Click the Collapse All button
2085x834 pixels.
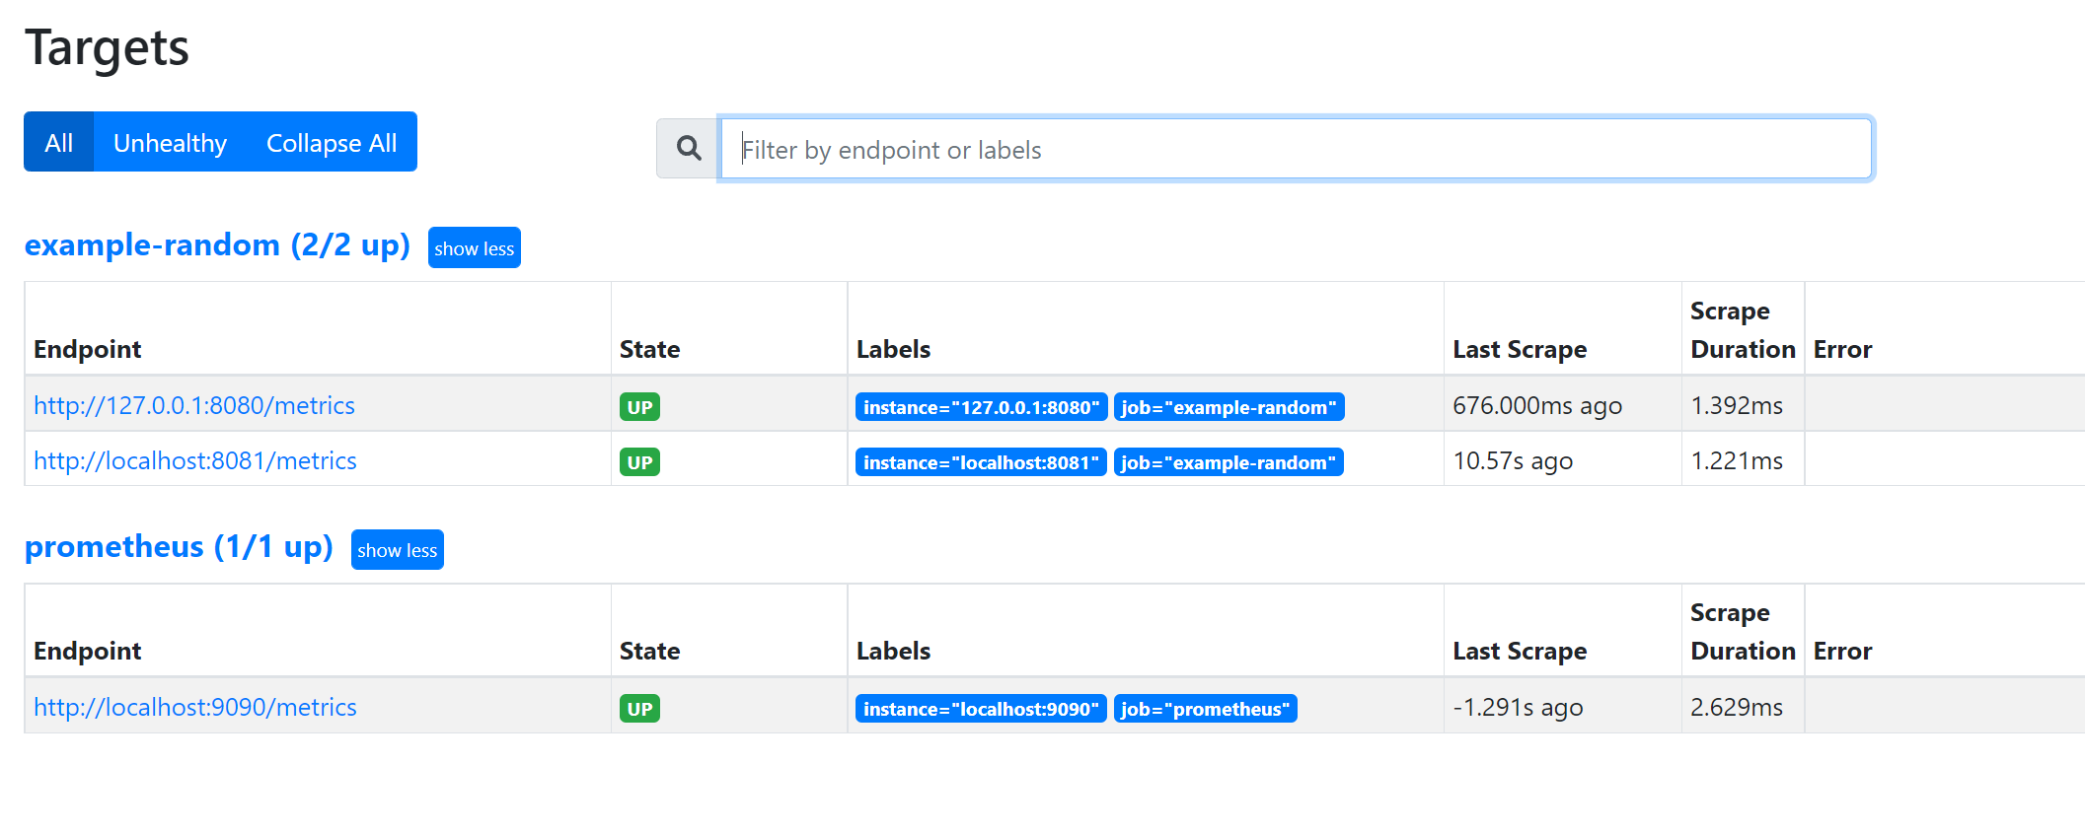coord(332,142)
